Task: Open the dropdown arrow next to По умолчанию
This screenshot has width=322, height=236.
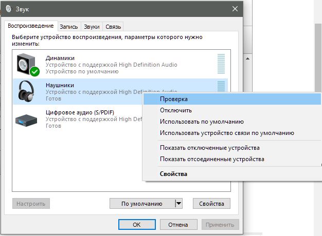Action: (179, 204)
